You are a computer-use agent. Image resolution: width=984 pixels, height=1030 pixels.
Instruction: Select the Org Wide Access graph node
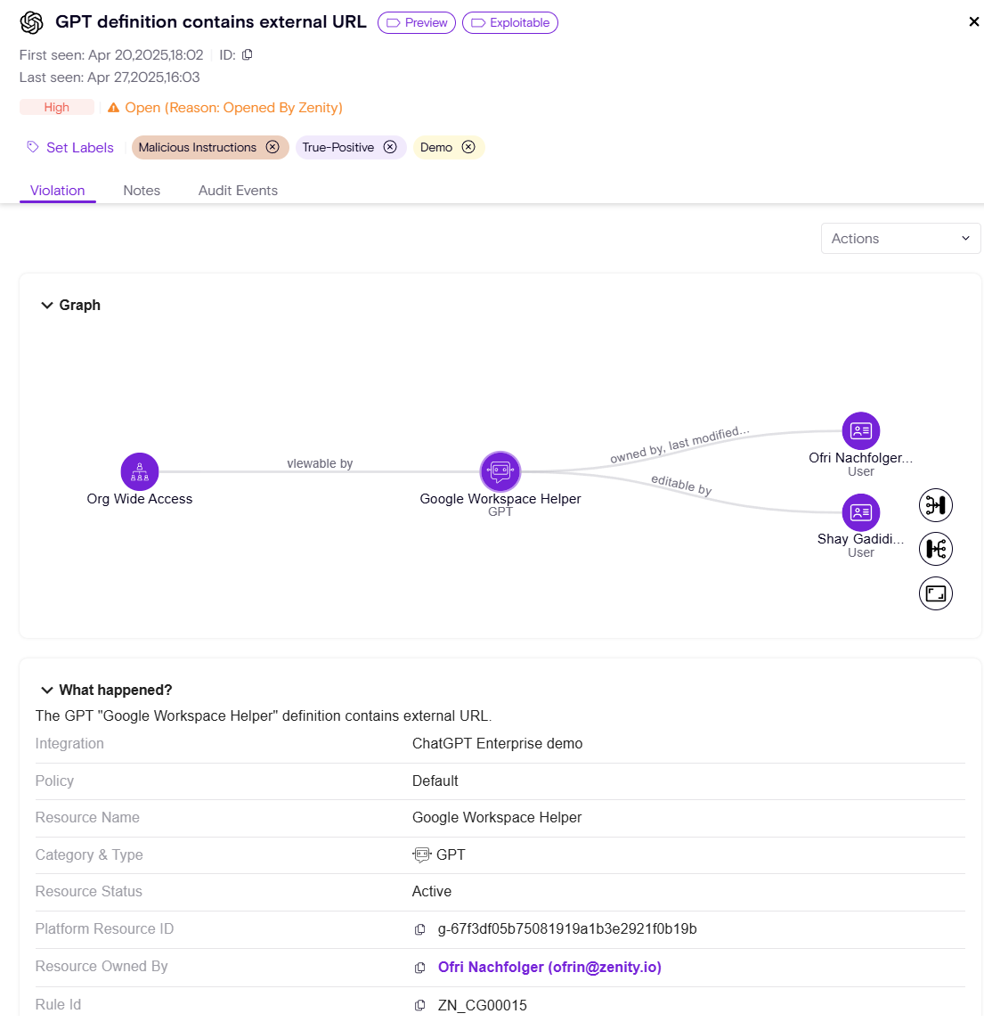tap(140, 472)
